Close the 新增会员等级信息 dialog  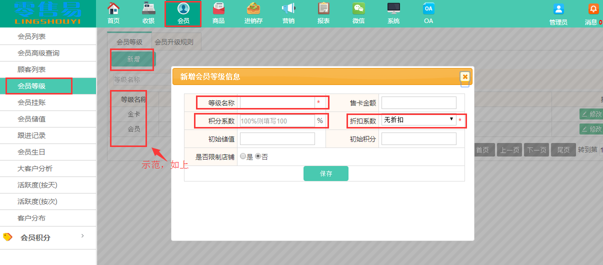[465, 76]
